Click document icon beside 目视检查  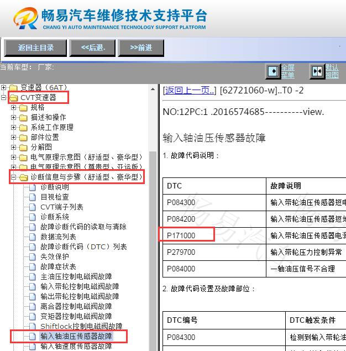coord(33,197)
